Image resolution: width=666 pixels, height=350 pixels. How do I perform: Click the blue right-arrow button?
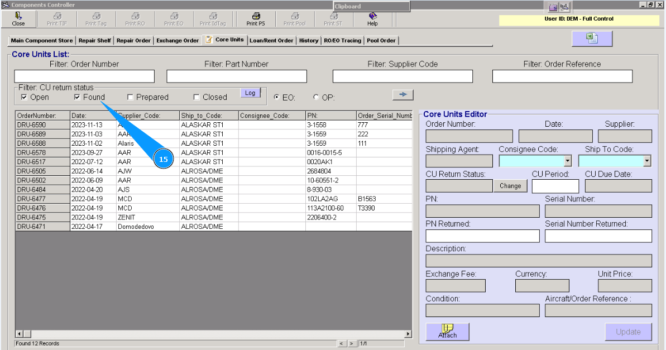[x=402, y=95]
